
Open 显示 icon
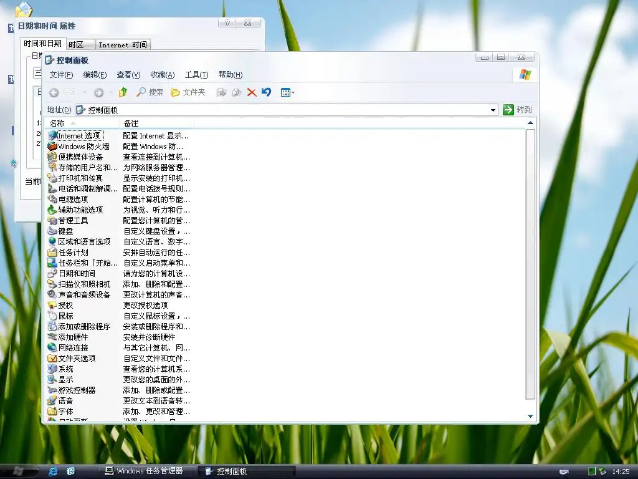(52, 379)
